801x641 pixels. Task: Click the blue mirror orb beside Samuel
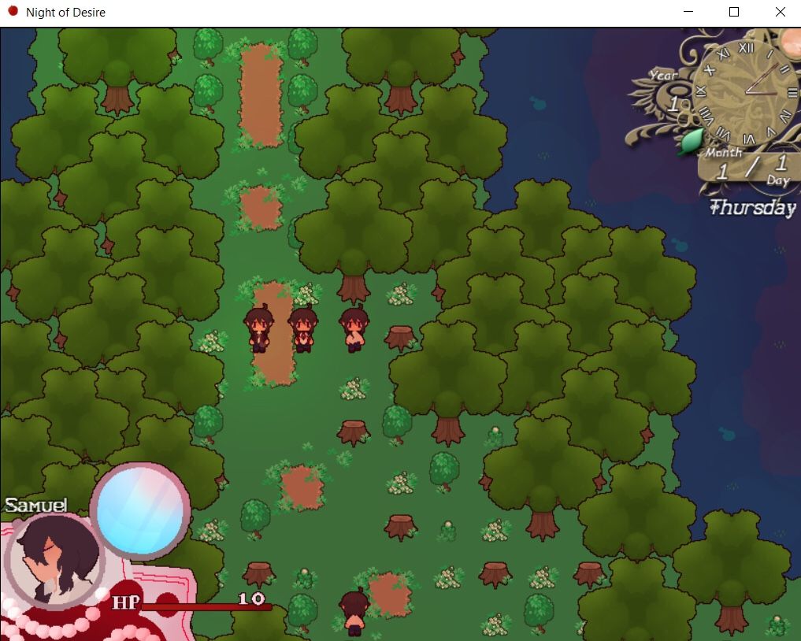(140, 512)
